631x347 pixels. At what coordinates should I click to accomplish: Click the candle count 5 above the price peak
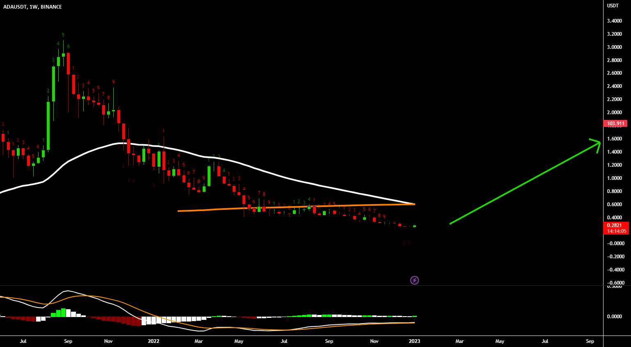pos(63,35)
